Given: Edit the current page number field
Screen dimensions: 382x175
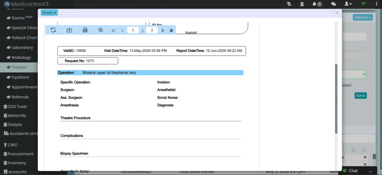Looking at the screenshot, I should (x=133, y=31).
